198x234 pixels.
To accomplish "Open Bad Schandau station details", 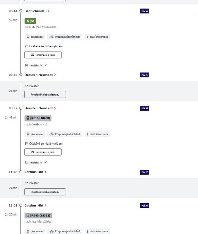I will pyautogui.click(x=37, y=11).
